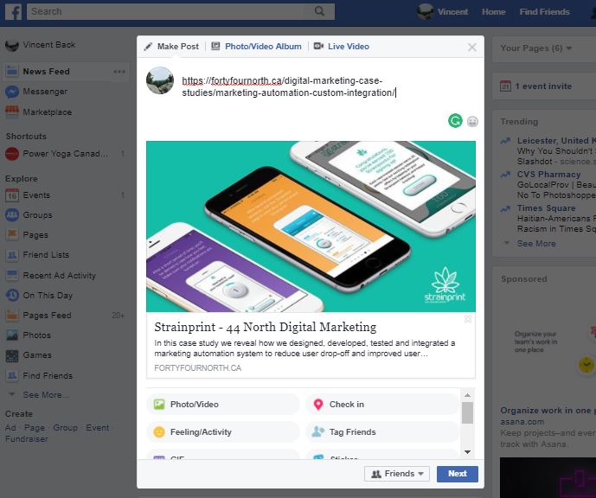Open CVS Pharmacy trending topic
This screenshot has width=596, height=498.
(x=549, y=175)
